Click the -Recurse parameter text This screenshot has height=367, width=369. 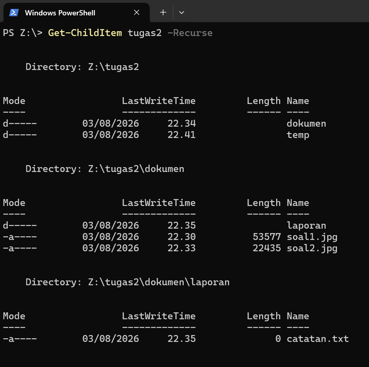pos(190,33)
